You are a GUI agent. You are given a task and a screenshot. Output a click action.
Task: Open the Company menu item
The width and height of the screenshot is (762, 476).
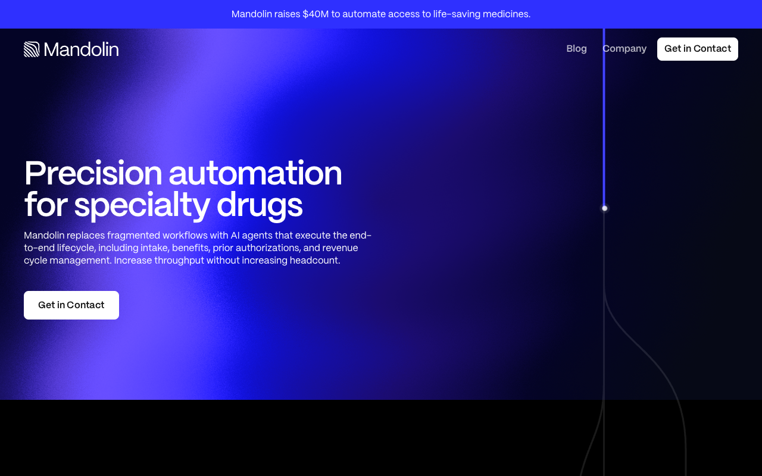click(x=624, y=49)
